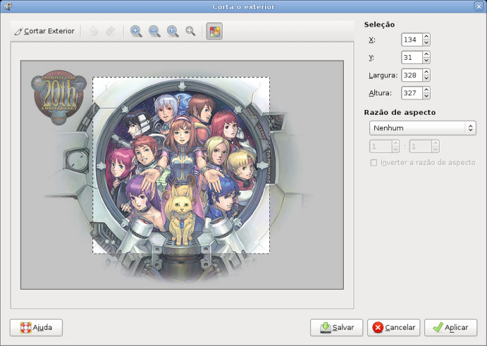Screen dimensions: 487x346
Task: Zoom out with the minus magnifier
Action: (154, 31)
